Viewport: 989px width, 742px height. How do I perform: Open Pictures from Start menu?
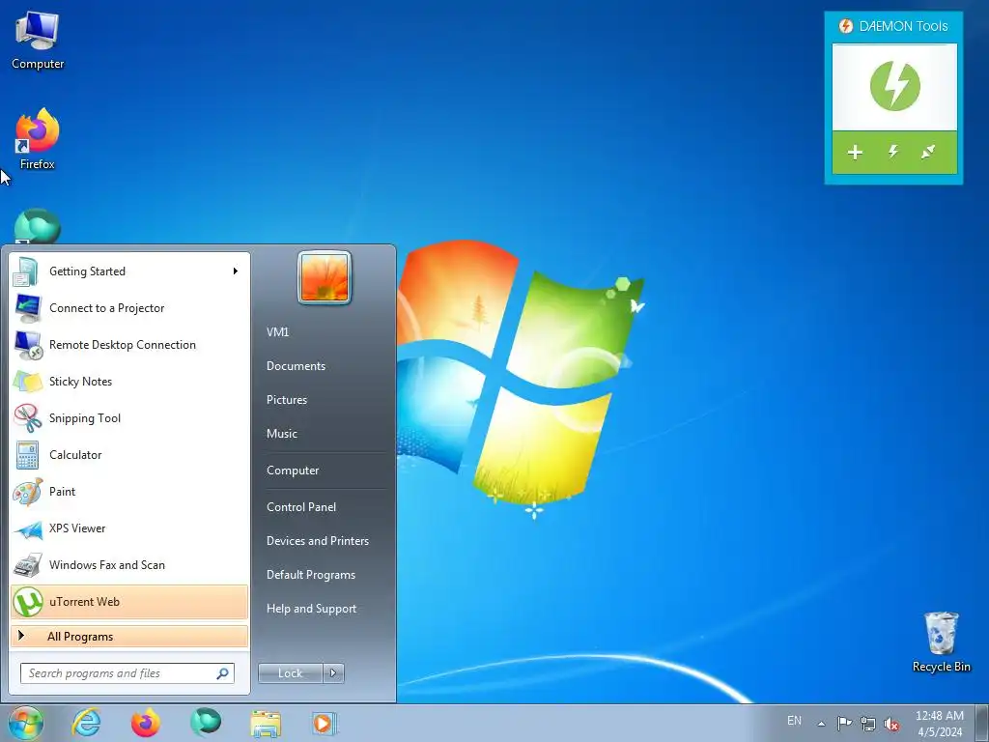pos(287,400)
